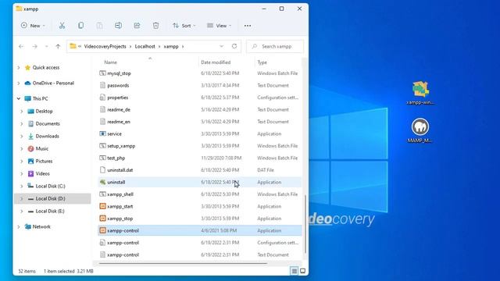
Task: Expand Downloads tree node
Action: (22, 137)
